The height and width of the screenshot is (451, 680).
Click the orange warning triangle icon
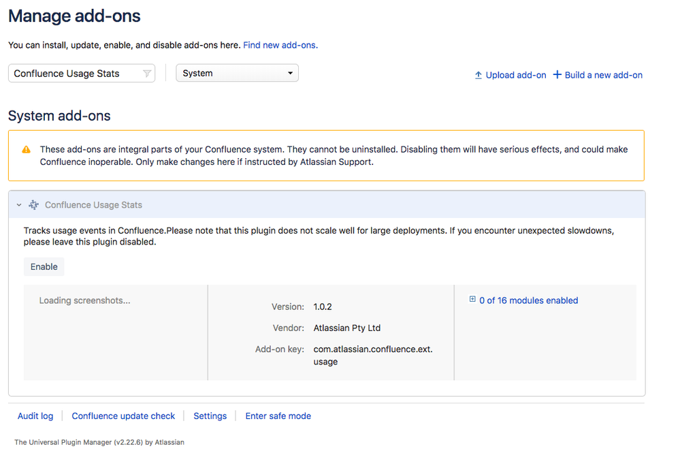26,149
